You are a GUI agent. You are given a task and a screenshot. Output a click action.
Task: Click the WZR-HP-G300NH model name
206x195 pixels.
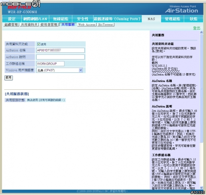coord(22,12)
